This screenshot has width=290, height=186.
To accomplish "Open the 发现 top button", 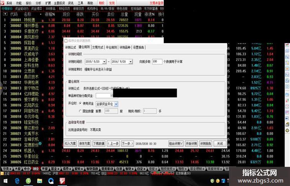I will pos(112,3).
